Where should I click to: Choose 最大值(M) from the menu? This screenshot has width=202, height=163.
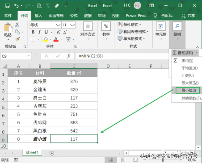pos(187,83)
